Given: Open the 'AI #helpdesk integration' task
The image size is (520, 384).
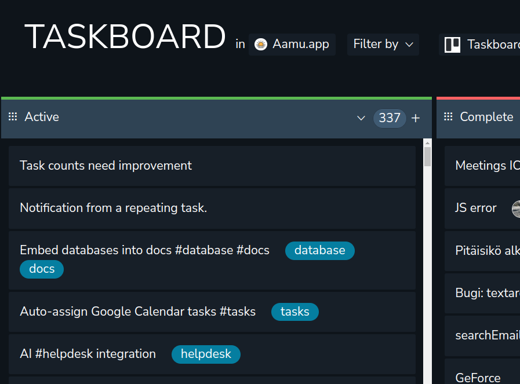Looking at the screenshot, I should (88, 354).
